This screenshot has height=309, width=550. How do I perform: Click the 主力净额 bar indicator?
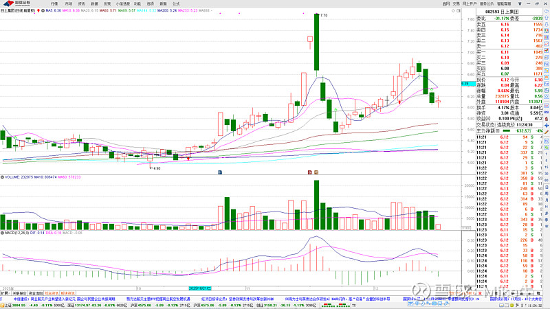507,130
